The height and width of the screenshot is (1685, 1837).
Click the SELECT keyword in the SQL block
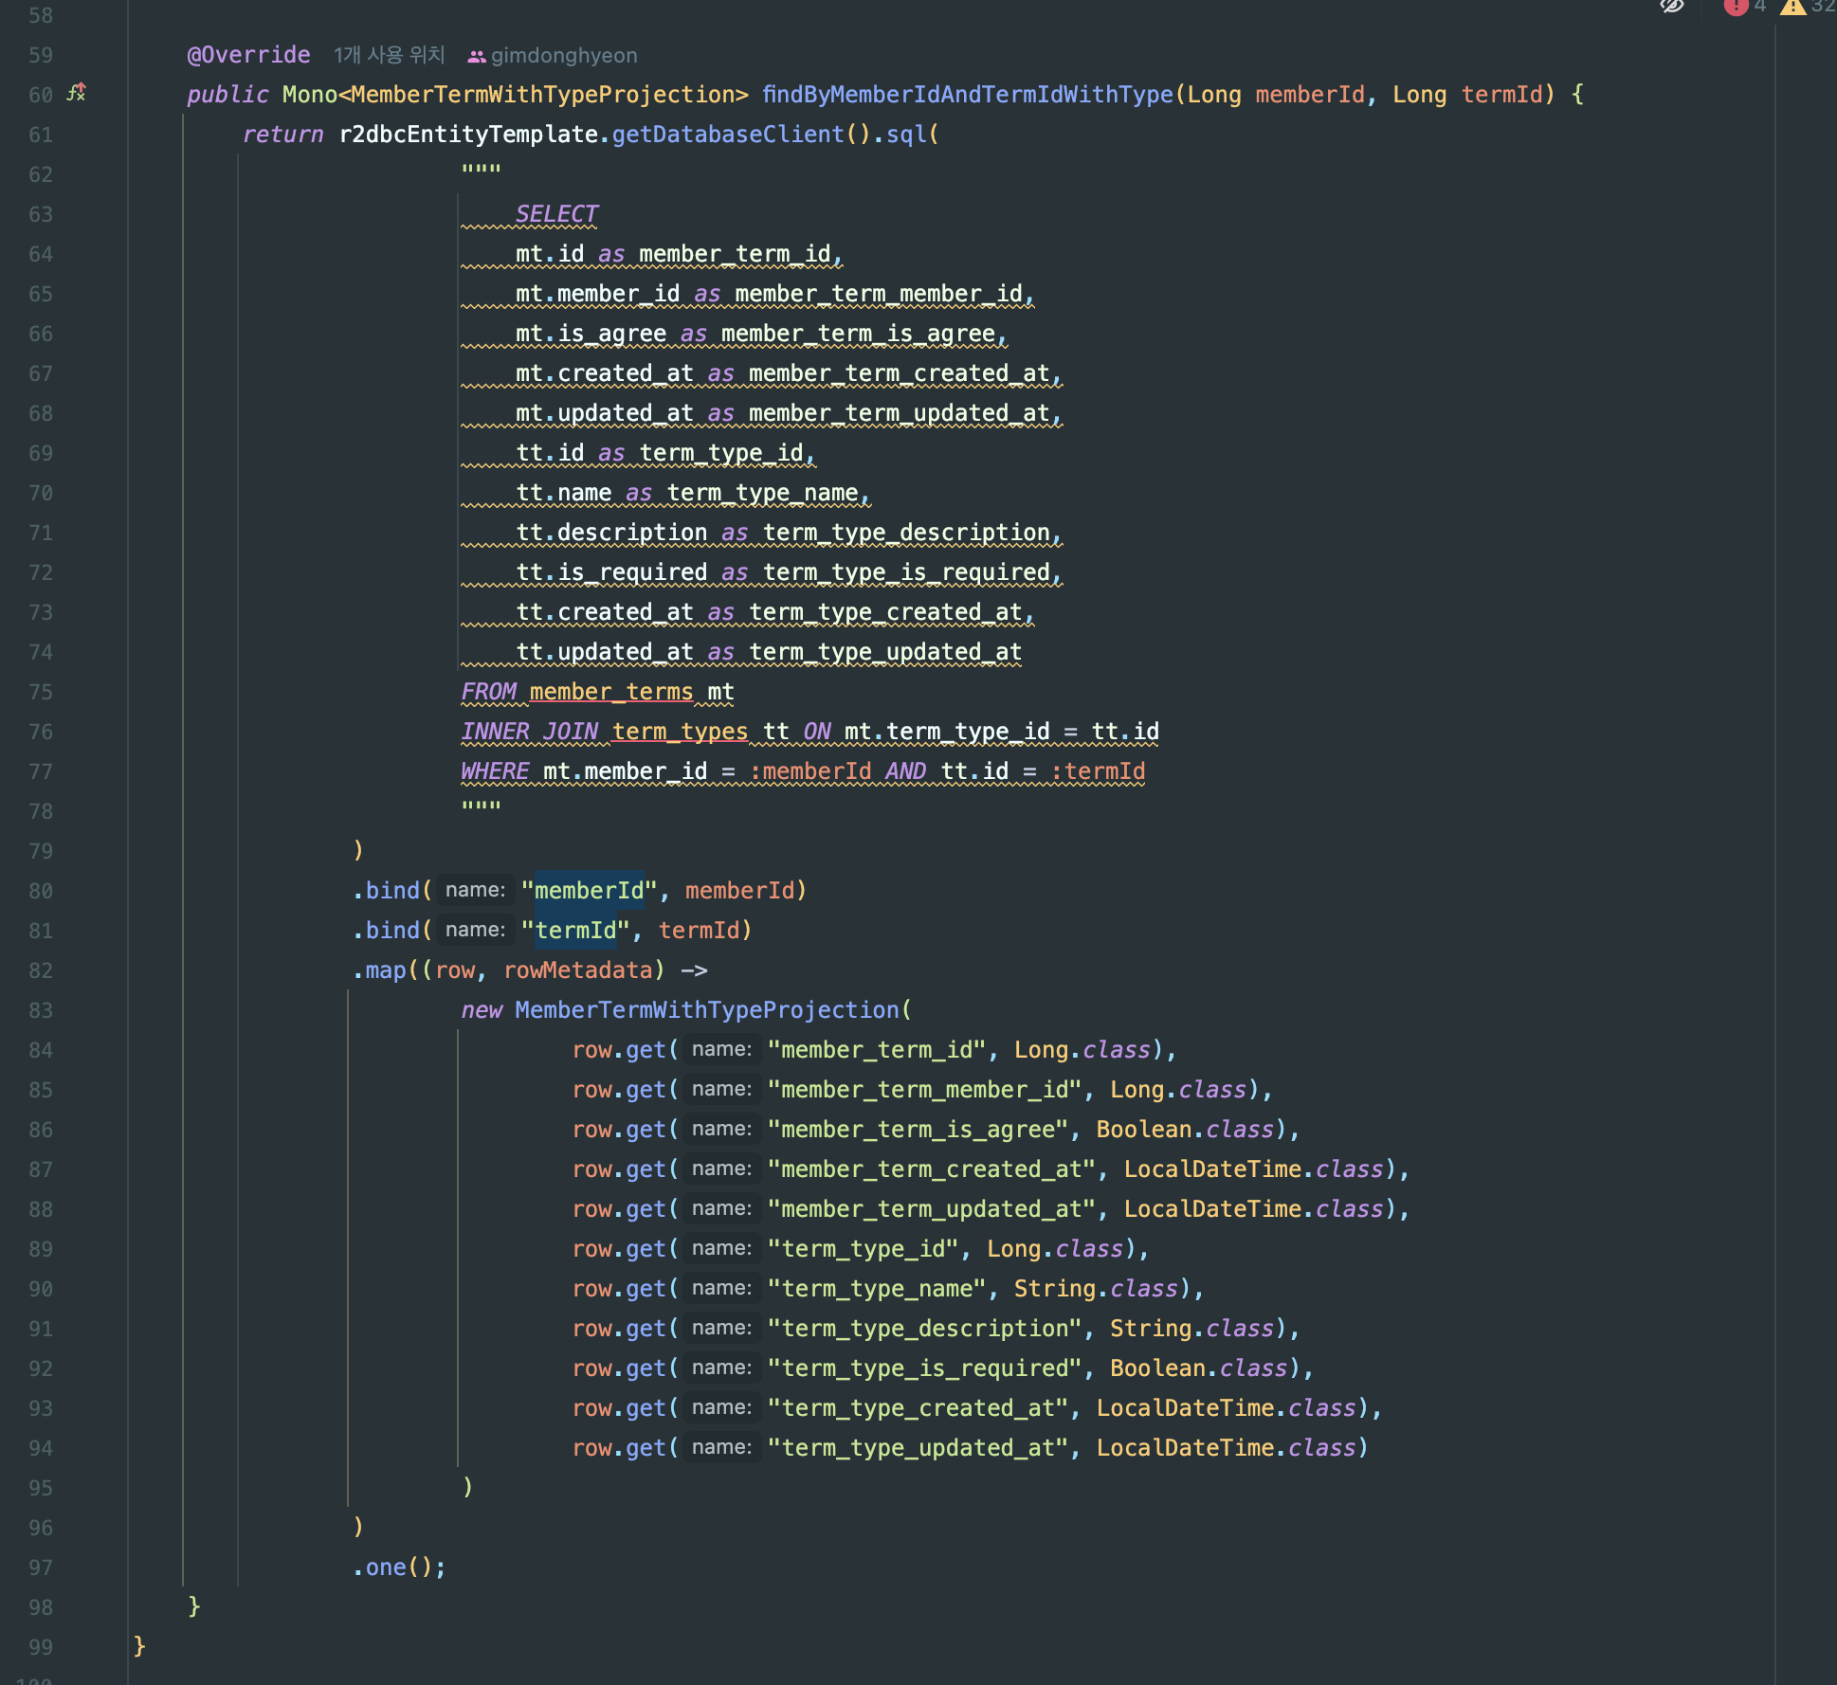click(x=556, y=214)
